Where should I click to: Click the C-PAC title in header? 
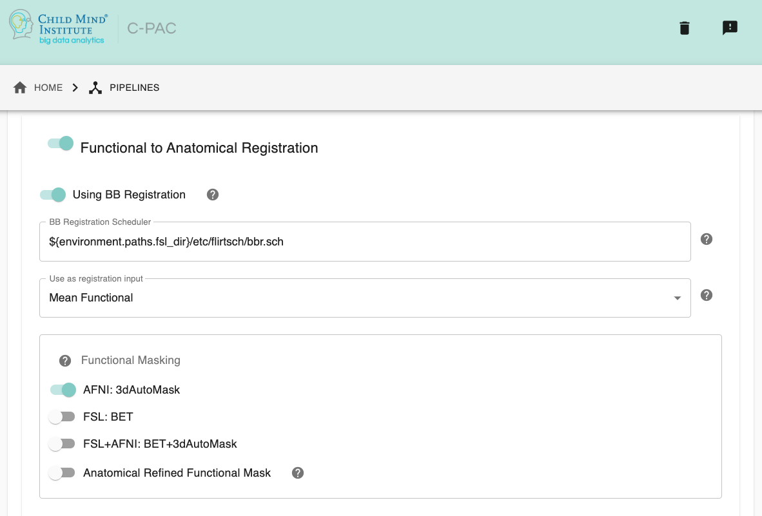(x=151, y=29)
